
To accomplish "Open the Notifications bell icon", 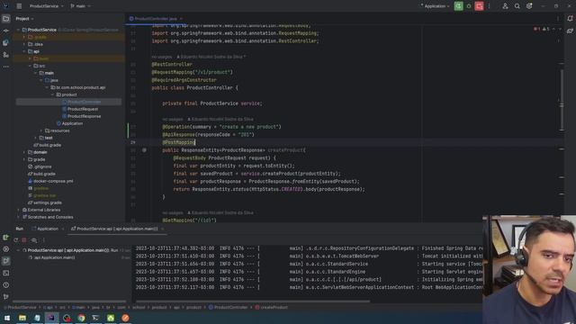I will 570,18.
